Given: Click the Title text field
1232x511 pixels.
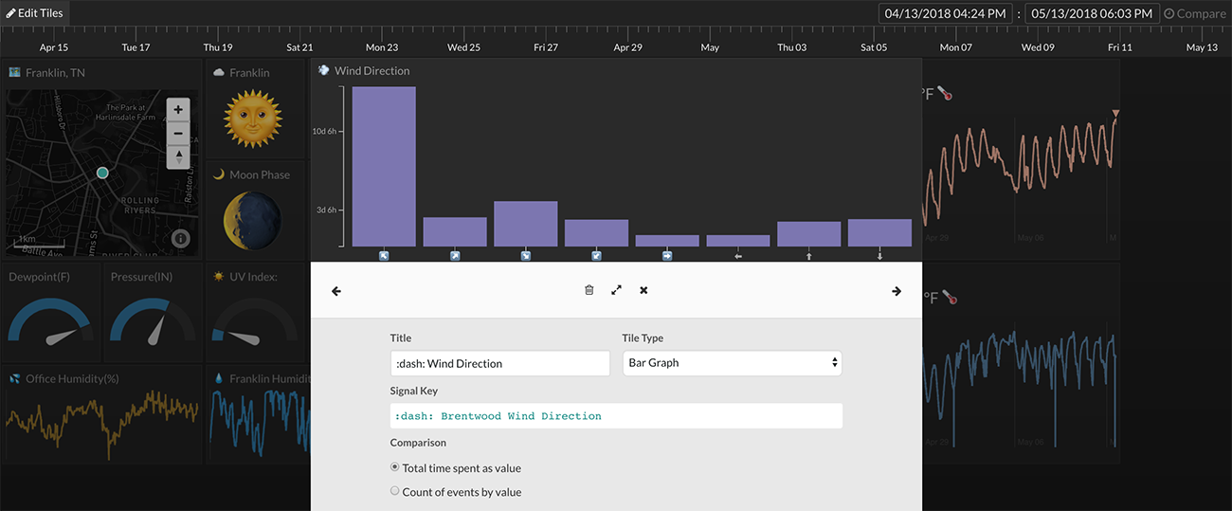Looking at the screenshot, I should pyautogui.click(x=499, y=363).
